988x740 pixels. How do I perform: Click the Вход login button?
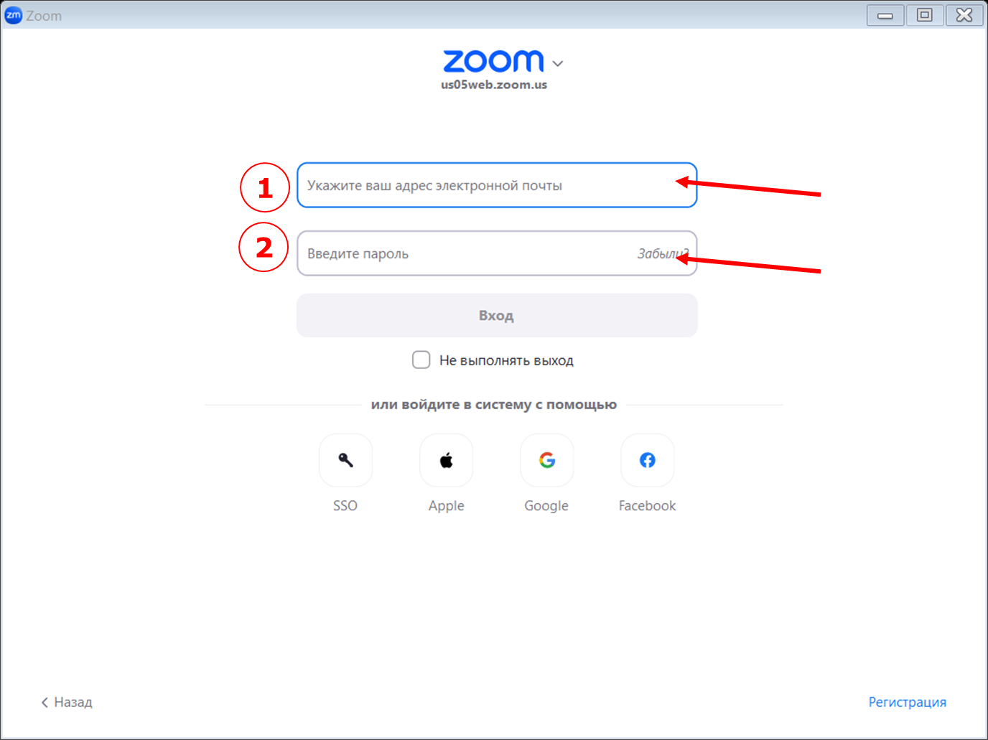[497, 315]
